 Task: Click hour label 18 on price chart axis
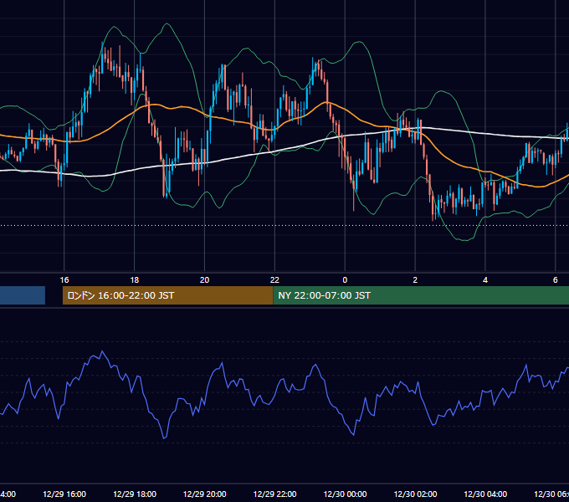135,280
